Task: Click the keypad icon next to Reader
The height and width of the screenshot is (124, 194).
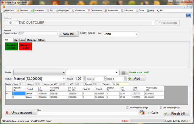Action: [x=123, y=72]
